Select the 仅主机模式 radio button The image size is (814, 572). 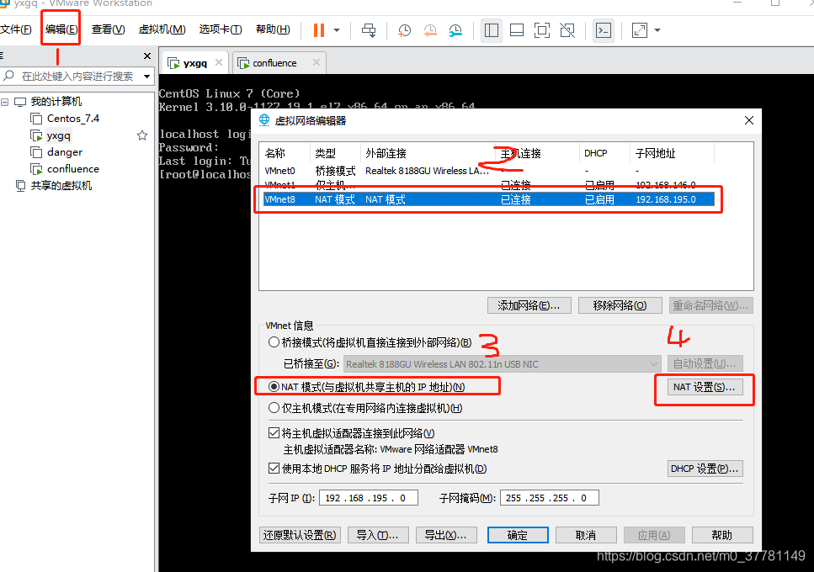pyautogui.click(x=274, y=408)
